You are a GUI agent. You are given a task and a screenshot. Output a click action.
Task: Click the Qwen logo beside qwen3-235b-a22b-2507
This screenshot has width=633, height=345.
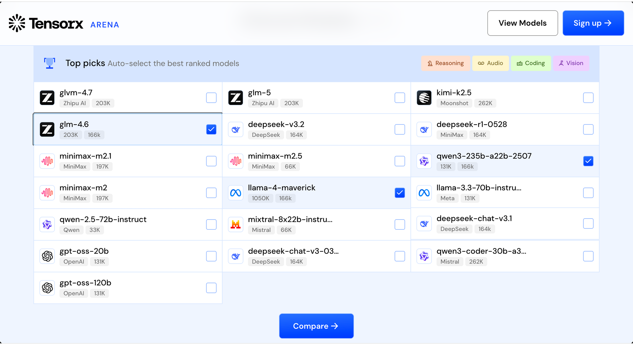point(424,161)
